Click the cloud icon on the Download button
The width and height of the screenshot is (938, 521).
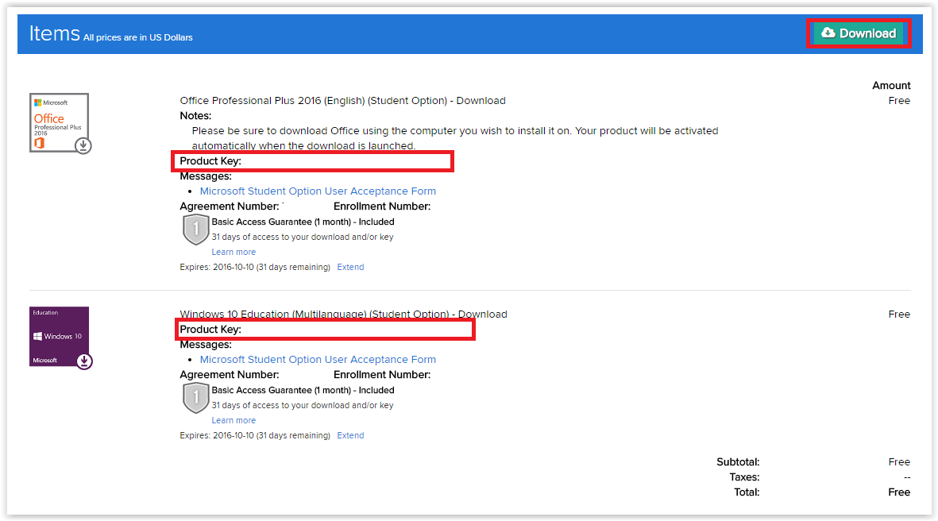click(x=828, y=33)
